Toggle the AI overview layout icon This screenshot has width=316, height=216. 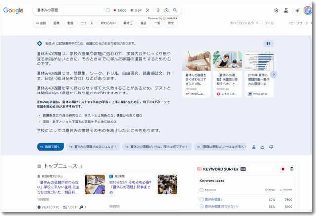(268, 44)
